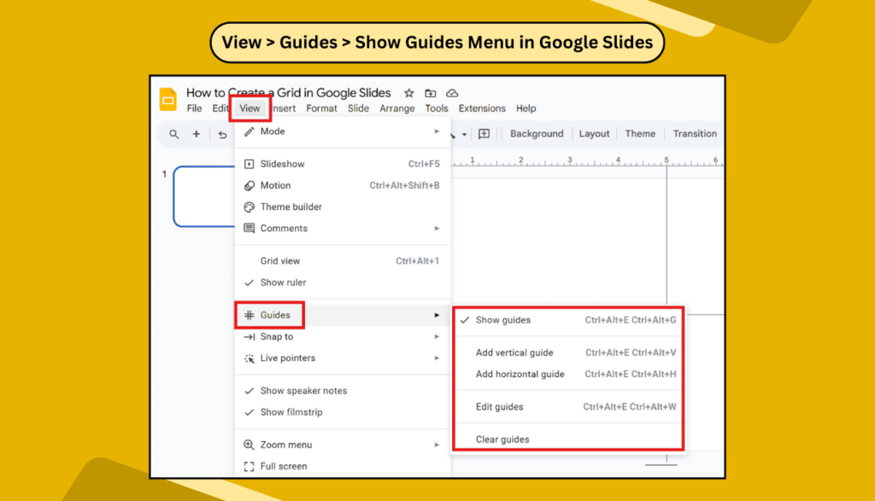Click the add comment toolbar icon
The image size is (875, 501).
tap(484, 134)
